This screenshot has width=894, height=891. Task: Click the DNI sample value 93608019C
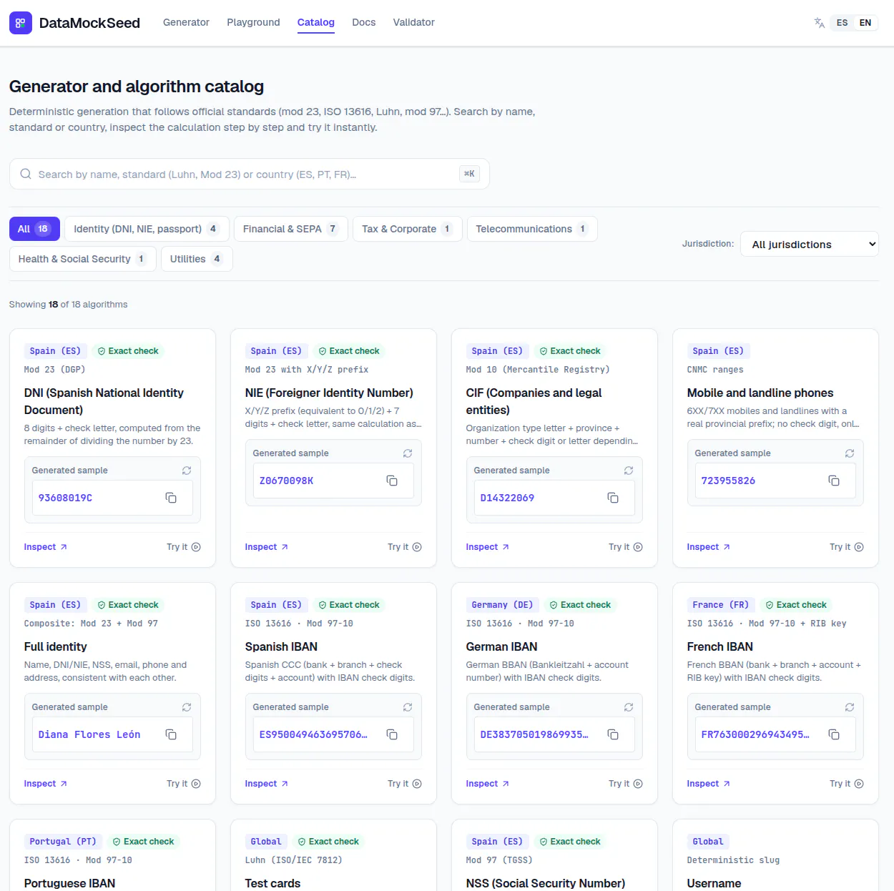(x=65, y=498)
